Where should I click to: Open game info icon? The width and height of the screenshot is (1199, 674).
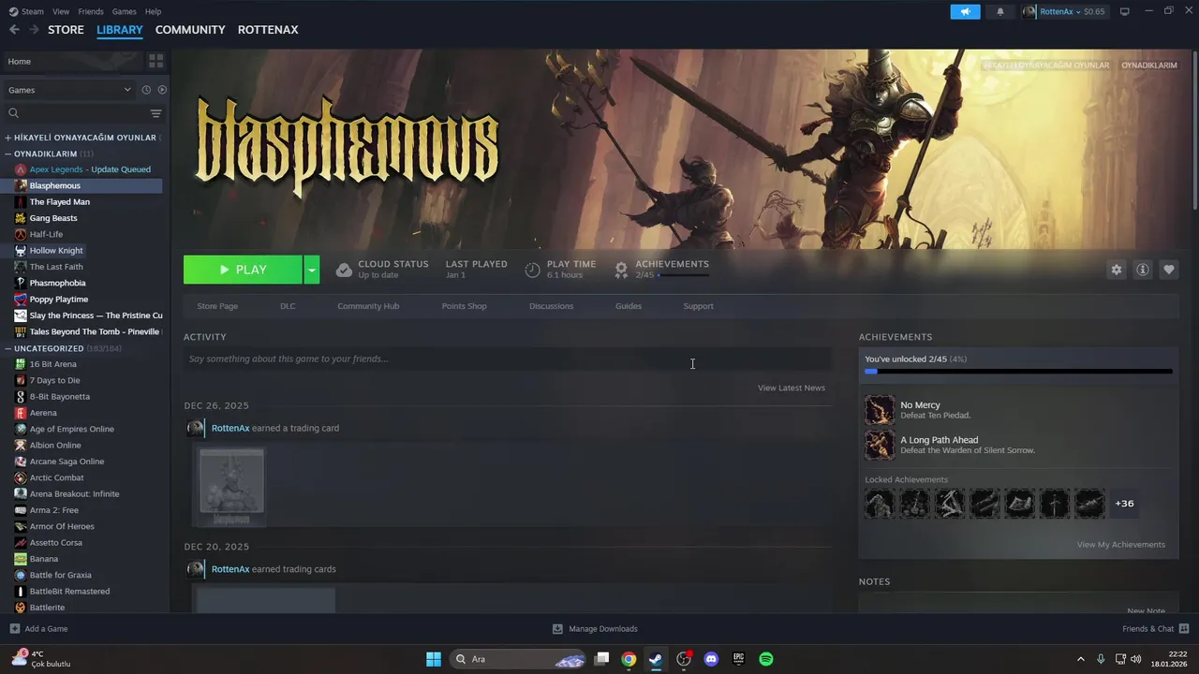[x=1142, y=270]
